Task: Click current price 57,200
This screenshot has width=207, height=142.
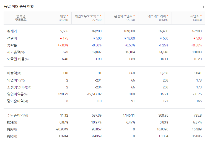Action: pyautogui.click(x=197, y=31)
